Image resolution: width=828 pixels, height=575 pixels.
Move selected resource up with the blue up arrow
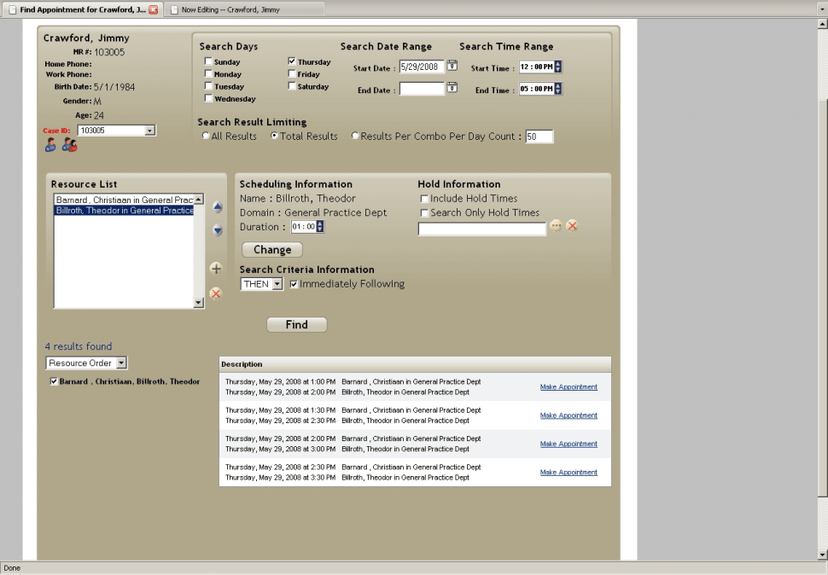click(217, 207)
